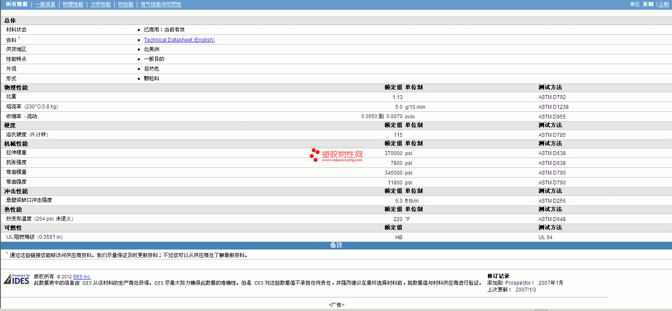Select the 抗张强度 value 7800
The image size is (672, 311).
(396, 163)
